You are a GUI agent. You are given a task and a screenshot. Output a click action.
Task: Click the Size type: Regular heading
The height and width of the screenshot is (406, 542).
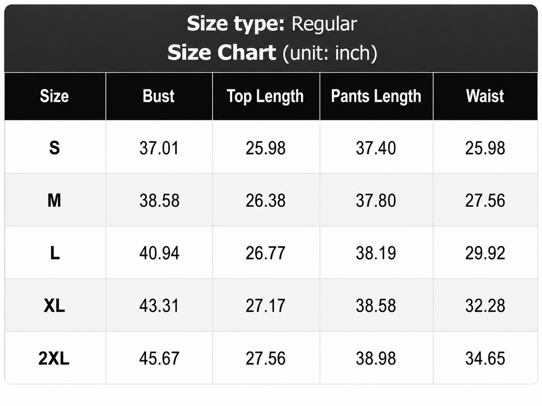pyautogui.click(x=272, y=24)
